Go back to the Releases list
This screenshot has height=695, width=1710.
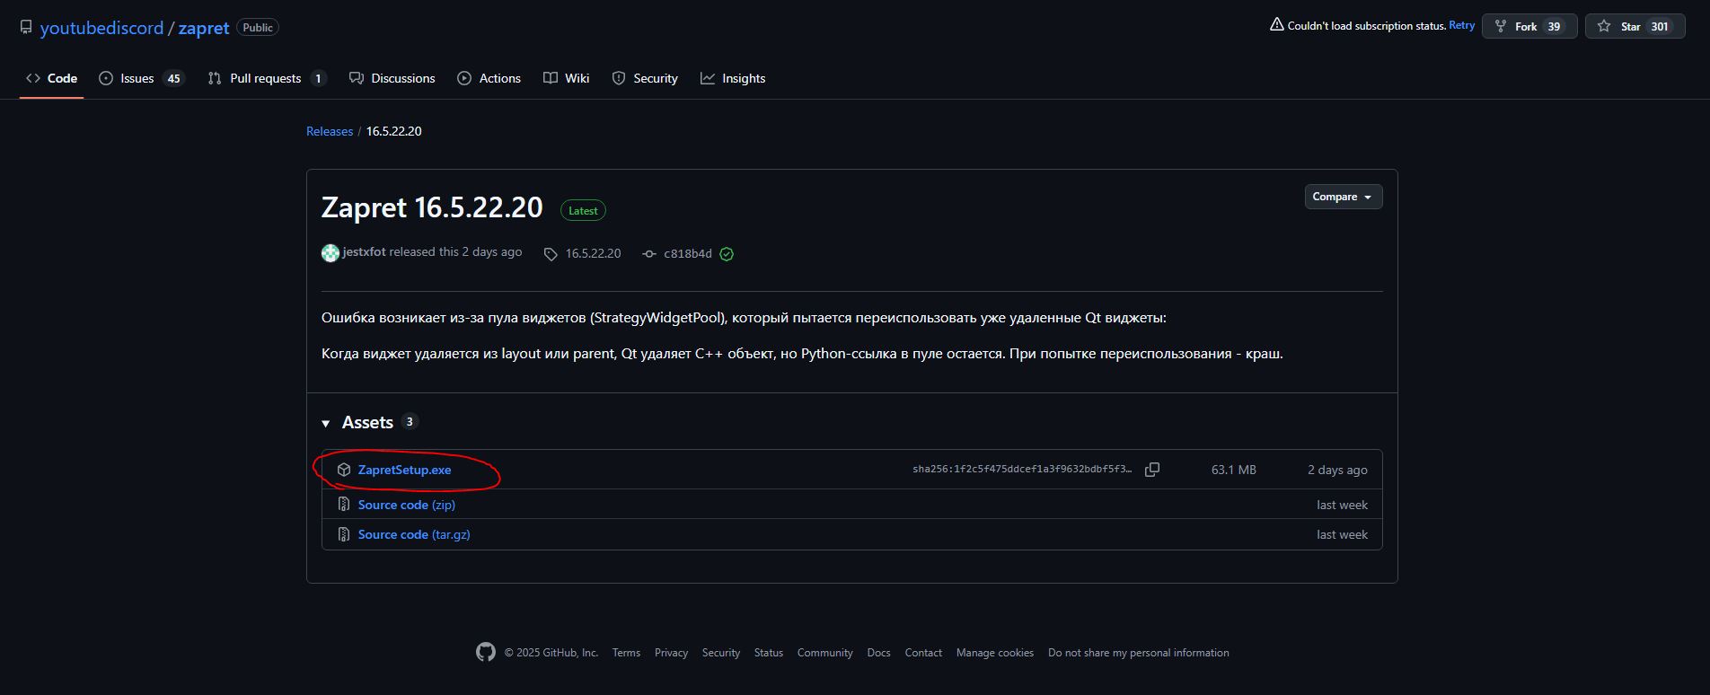click(x=330, y=131)
